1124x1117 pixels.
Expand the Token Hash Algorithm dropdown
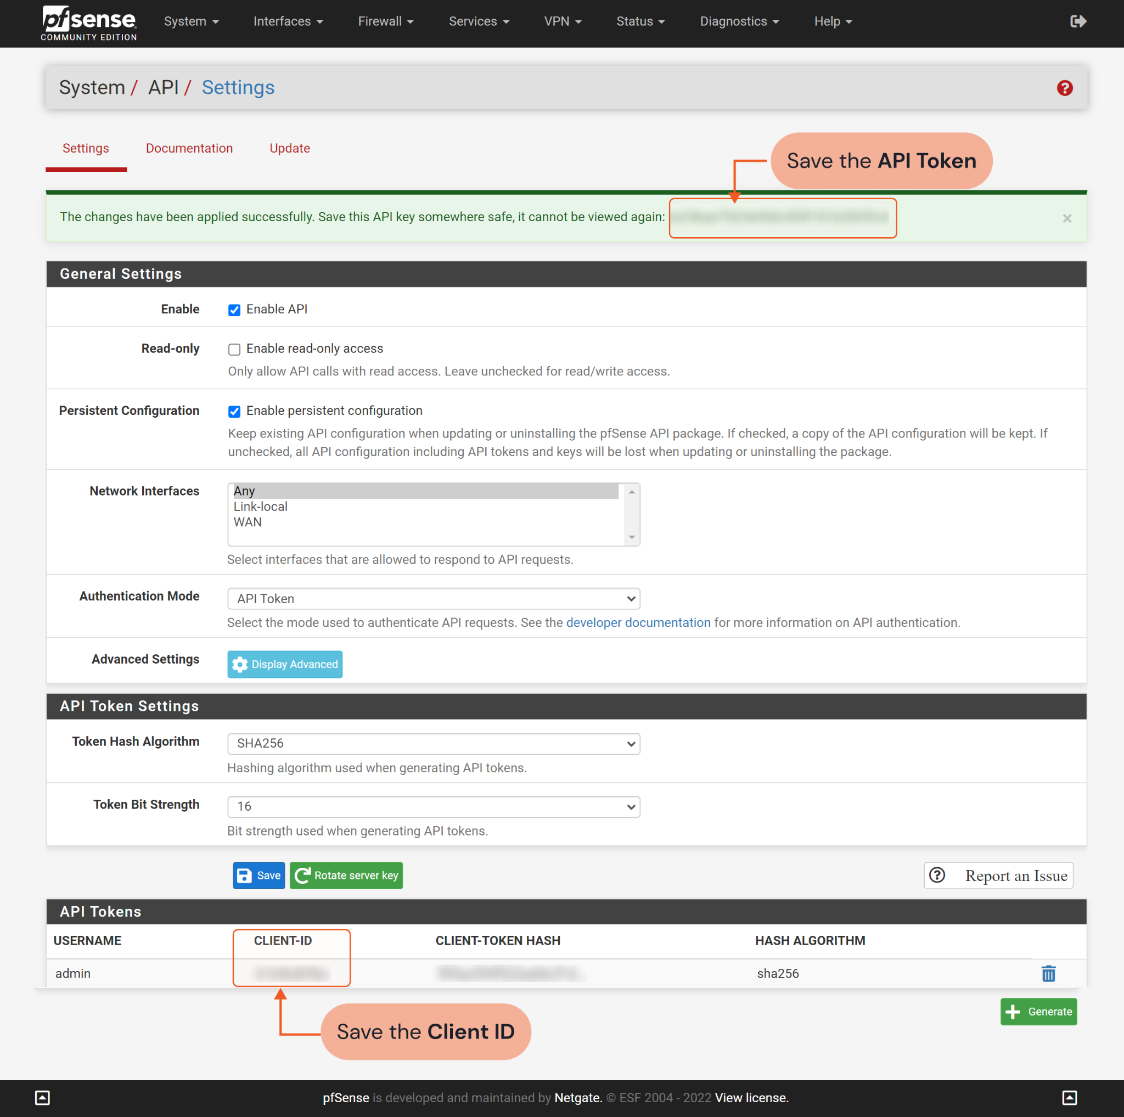(x=434, y=744)
